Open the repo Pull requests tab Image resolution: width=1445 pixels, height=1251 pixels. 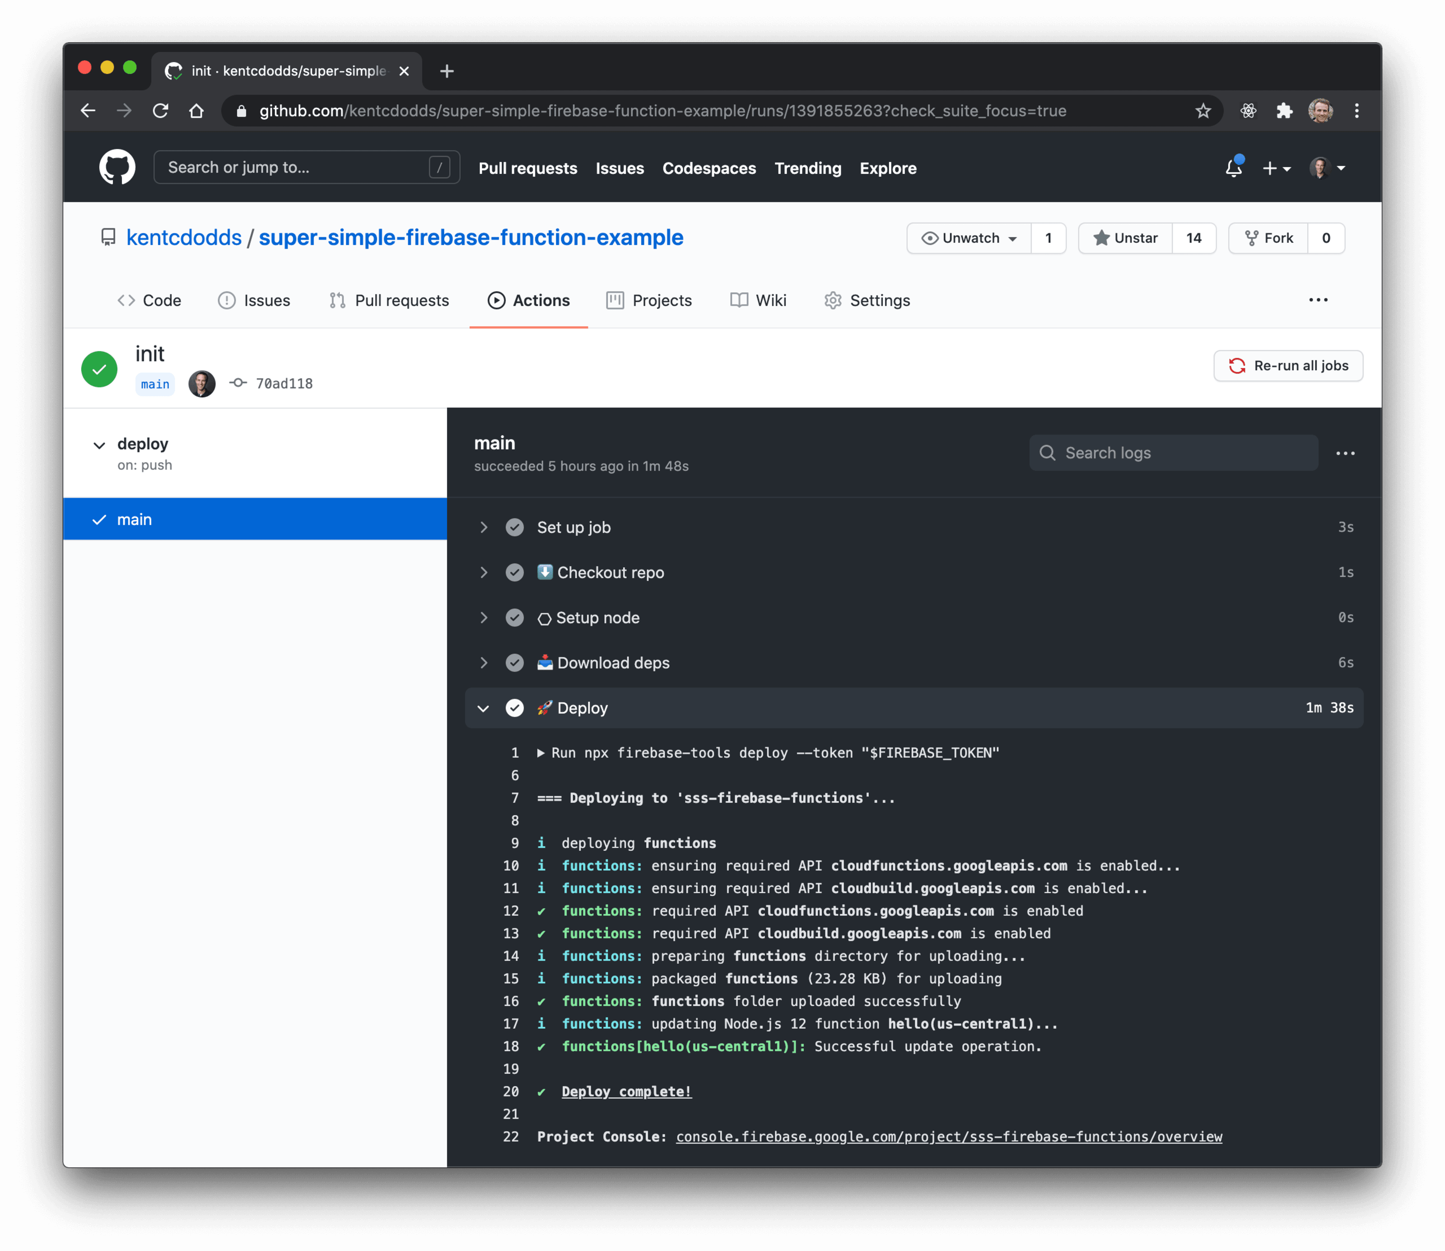coord(389,300)
